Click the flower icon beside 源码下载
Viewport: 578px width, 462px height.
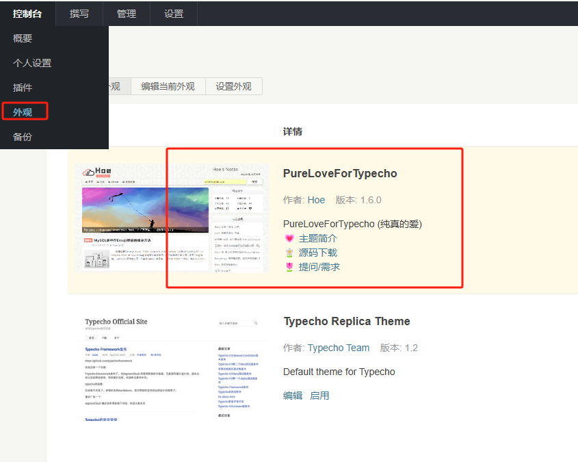[x=289, y=253]
